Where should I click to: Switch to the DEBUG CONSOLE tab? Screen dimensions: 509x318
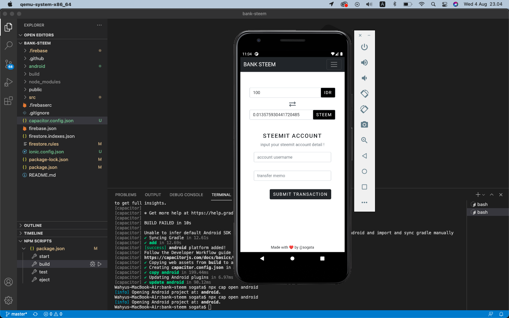pyautogui.click(x=186, y=195)
